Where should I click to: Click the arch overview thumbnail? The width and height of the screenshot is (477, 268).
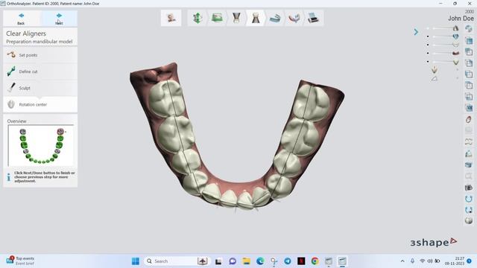click(x=41, y=145)
